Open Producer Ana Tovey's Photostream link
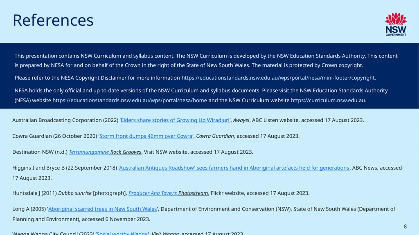Screen dimensions: 419x235 tap(168, 193)
